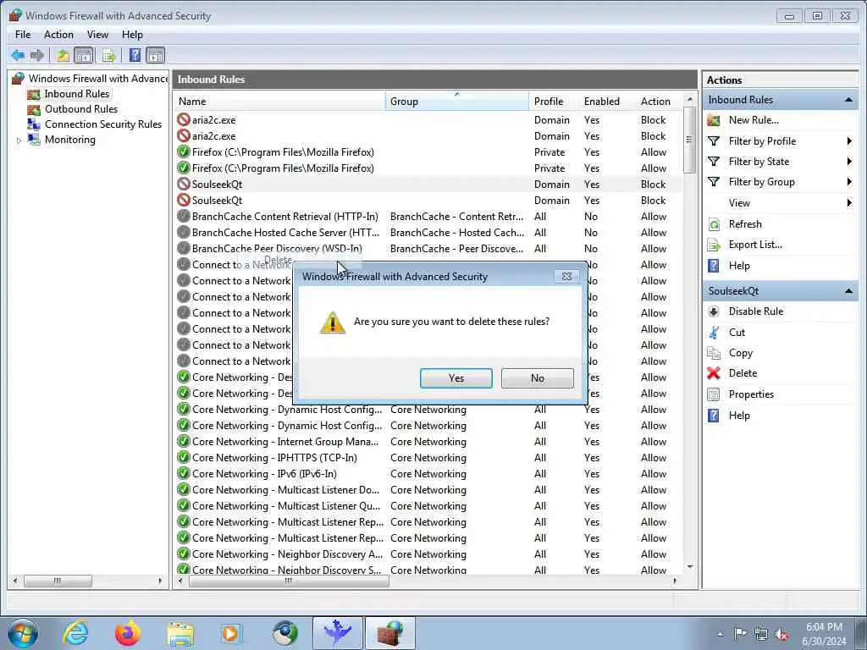Click the New Rule icon
The image size is (867, 650).
[714, 120]
